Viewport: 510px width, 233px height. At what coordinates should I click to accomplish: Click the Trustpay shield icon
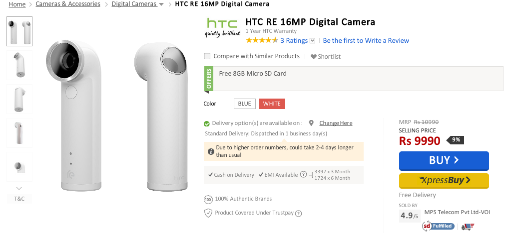208,213
